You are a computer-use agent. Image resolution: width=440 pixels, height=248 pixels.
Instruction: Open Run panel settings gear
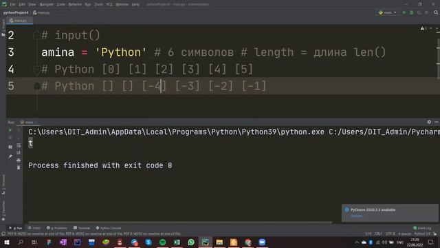pyautogui.click(x=429, y=122)
